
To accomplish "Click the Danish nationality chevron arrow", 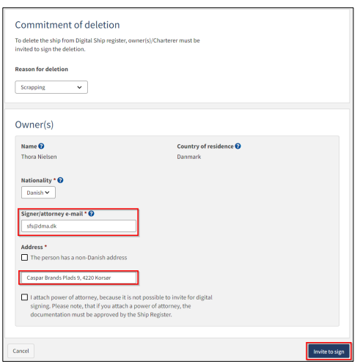I will (x=47, y=193).
